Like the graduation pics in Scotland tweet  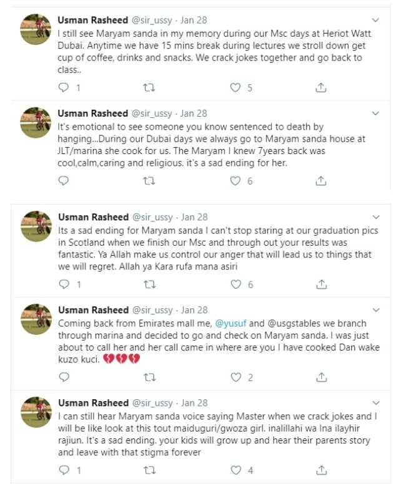point(236,284)
